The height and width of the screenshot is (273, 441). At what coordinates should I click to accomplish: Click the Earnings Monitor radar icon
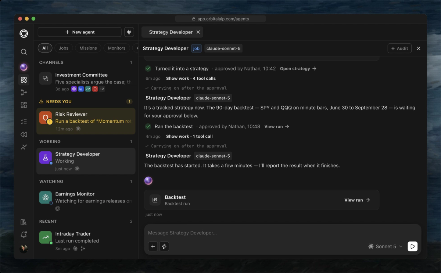(46, 197)
